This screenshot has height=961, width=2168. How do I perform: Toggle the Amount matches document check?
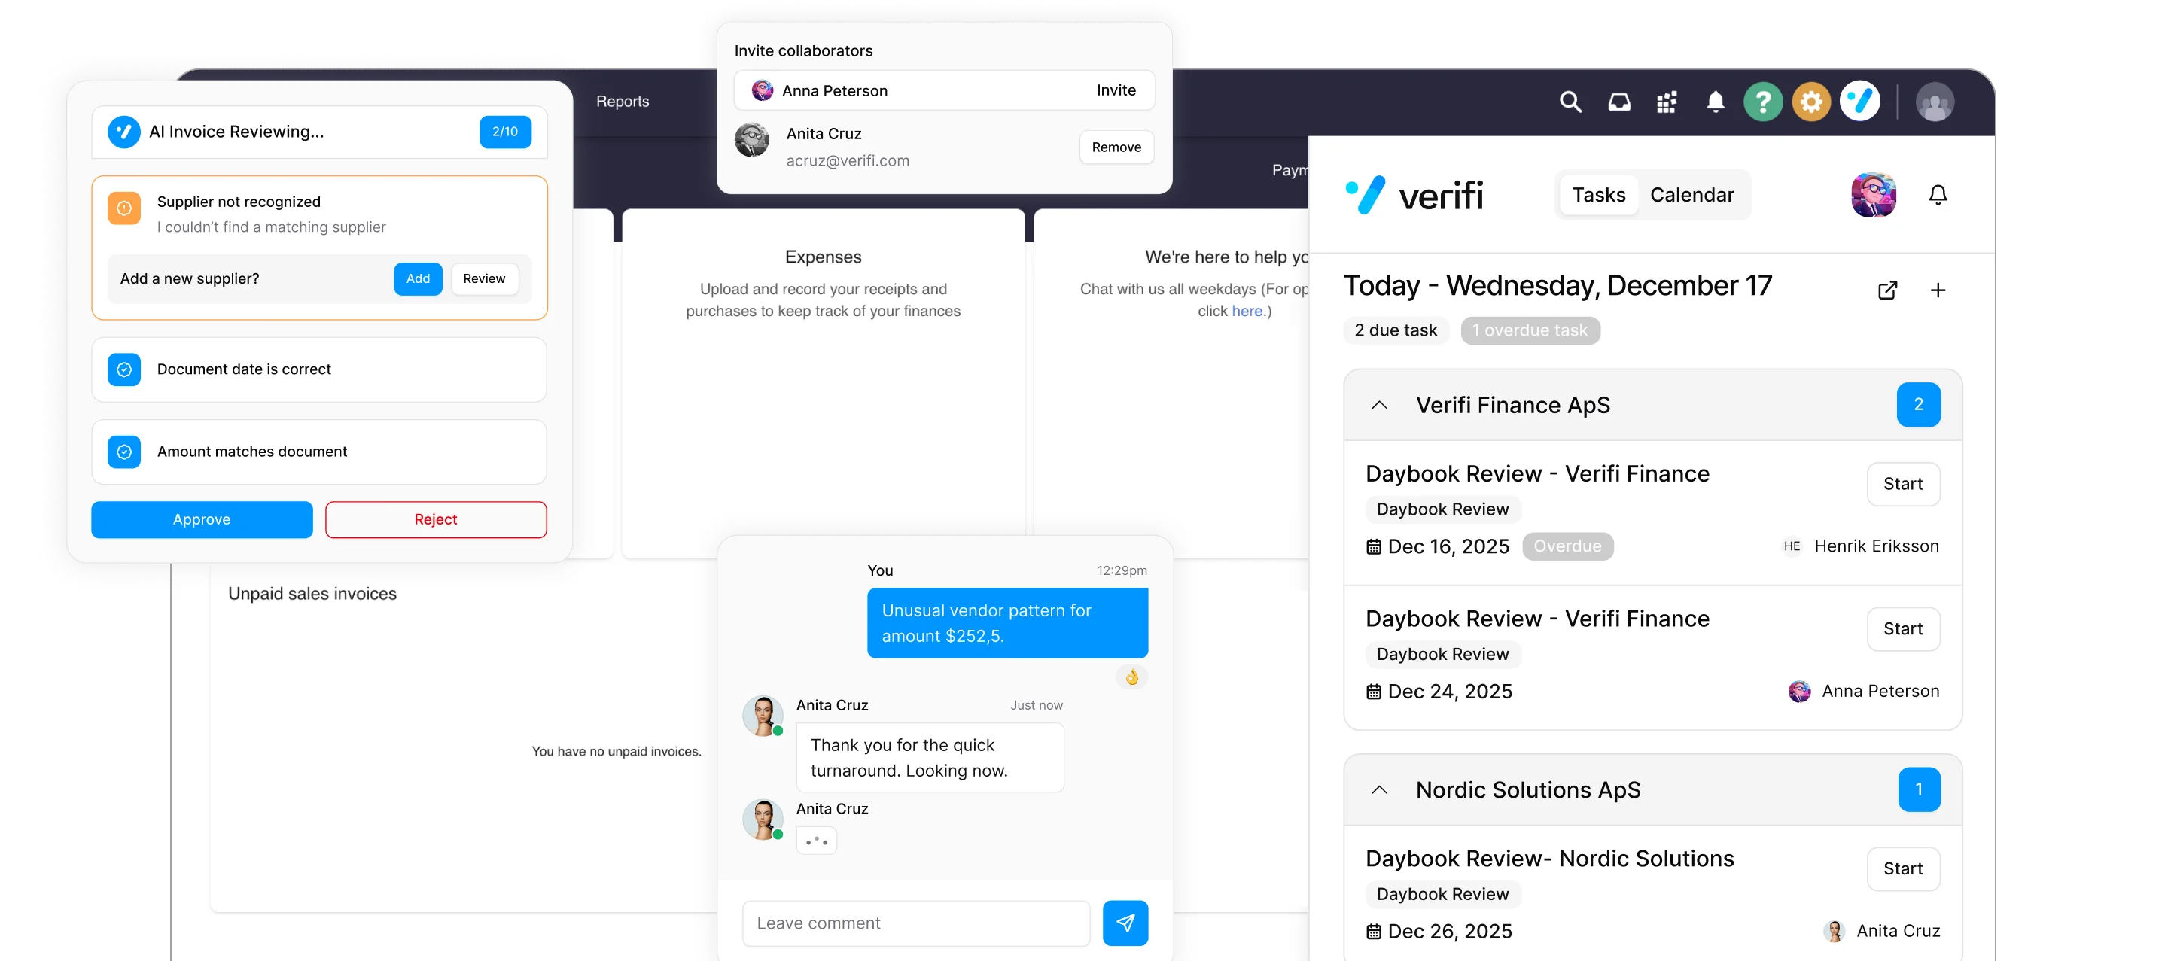tap(124, 452)
